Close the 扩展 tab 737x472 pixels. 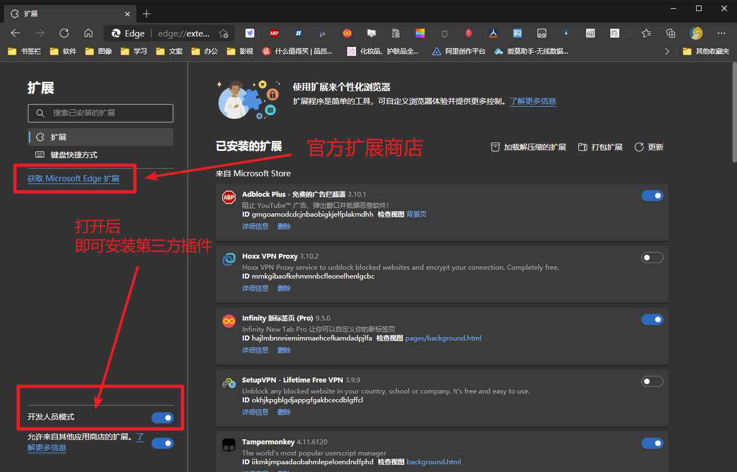click(x=128, y=13)
